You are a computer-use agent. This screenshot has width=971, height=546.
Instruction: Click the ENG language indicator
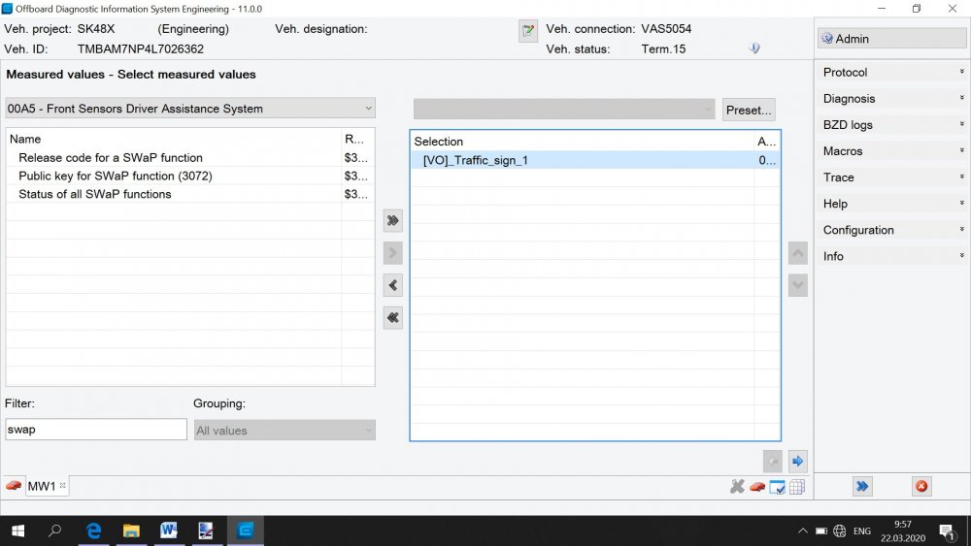coord(861,530)
